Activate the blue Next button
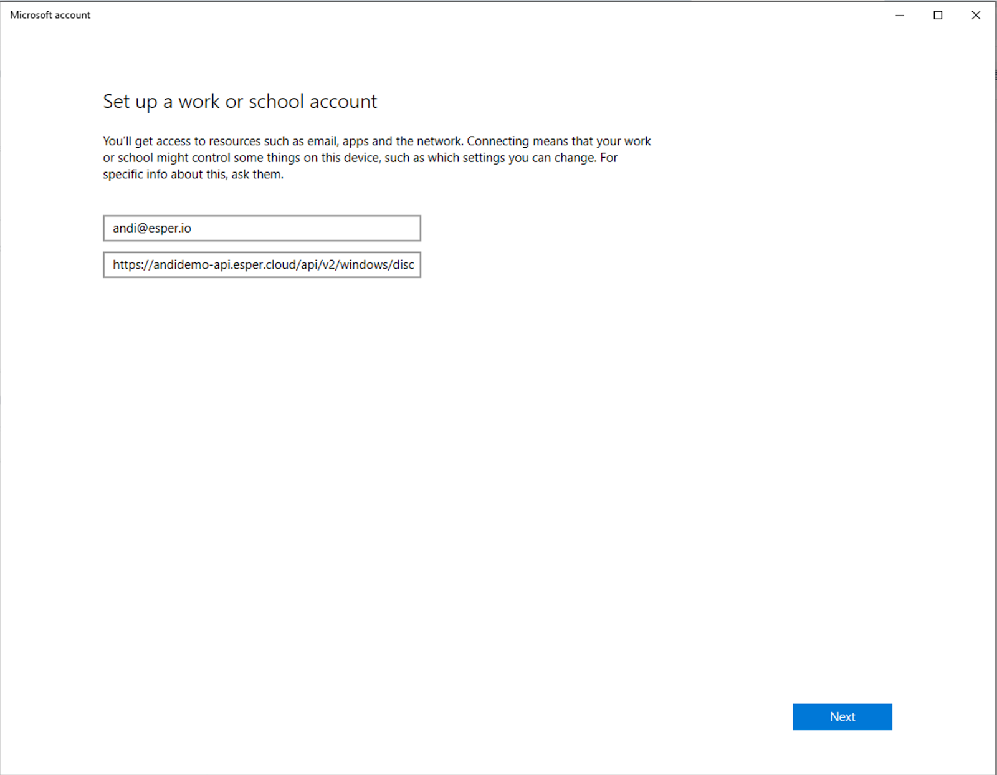 point(842,716)
